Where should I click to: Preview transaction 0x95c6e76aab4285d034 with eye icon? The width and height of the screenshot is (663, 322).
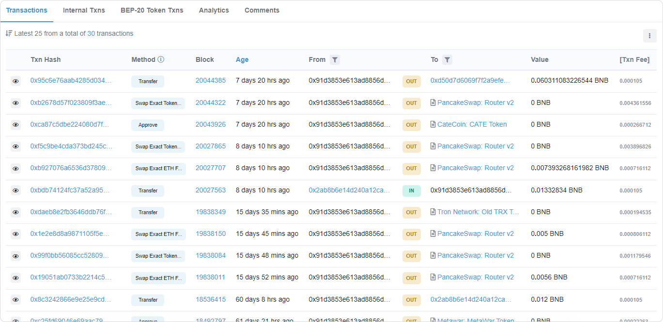coord(16,81)
